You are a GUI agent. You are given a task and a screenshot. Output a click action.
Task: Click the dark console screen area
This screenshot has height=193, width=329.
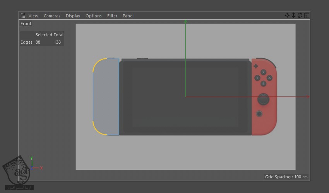point(185,97)
